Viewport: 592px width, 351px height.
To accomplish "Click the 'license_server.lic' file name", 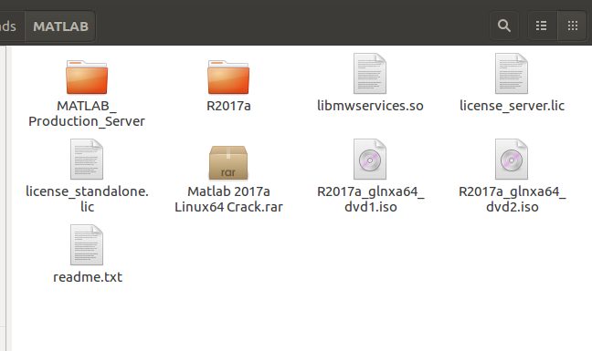I will point(512,106).
